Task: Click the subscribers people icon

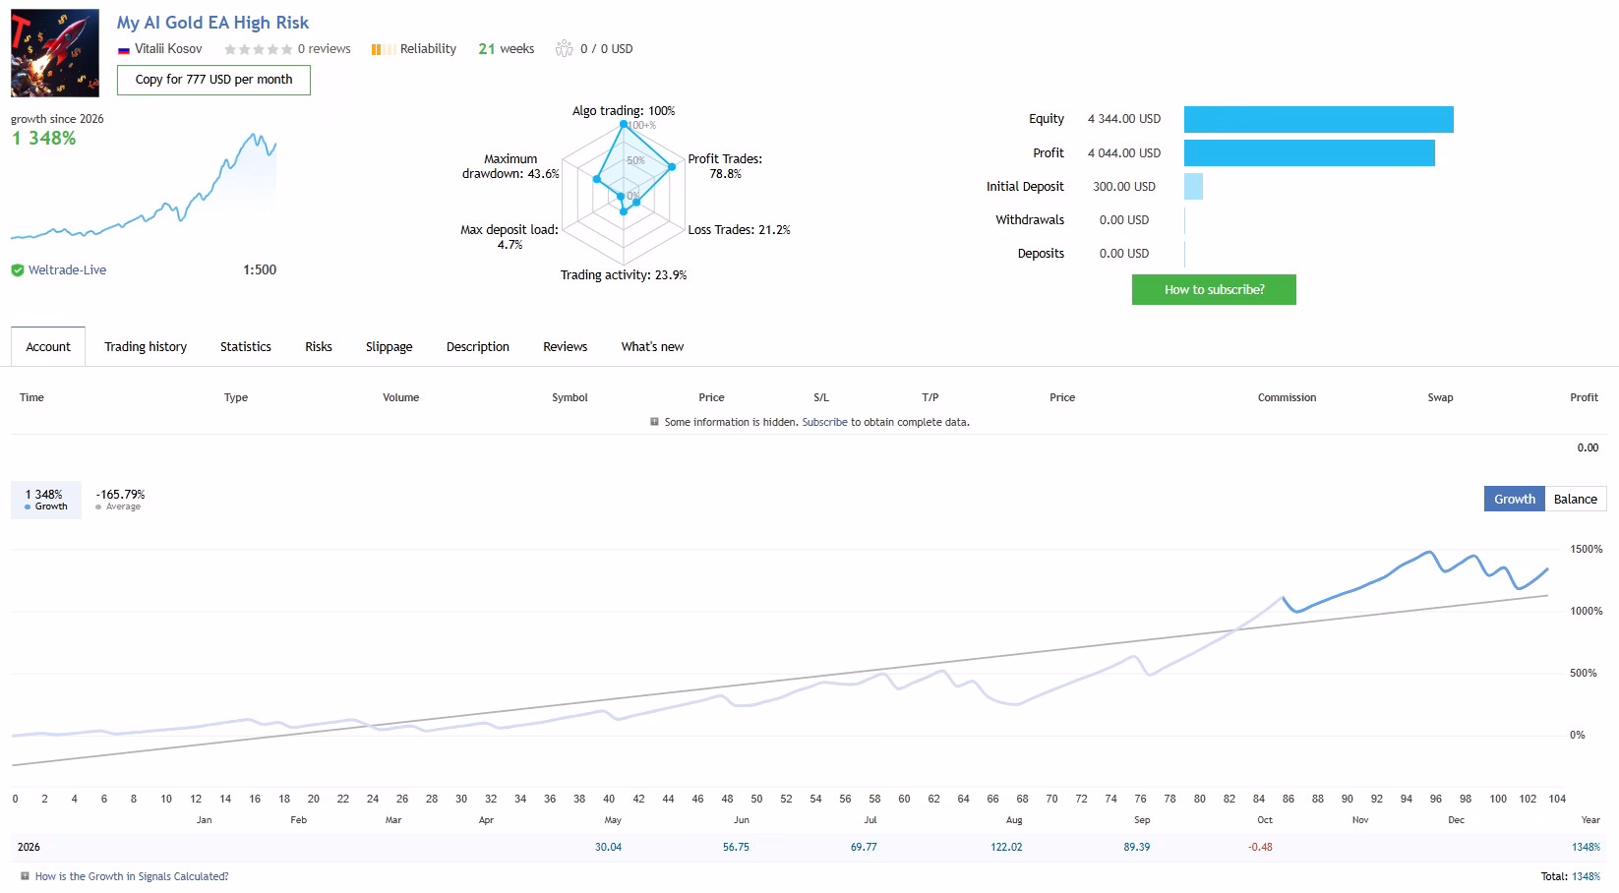Action: 564,48
